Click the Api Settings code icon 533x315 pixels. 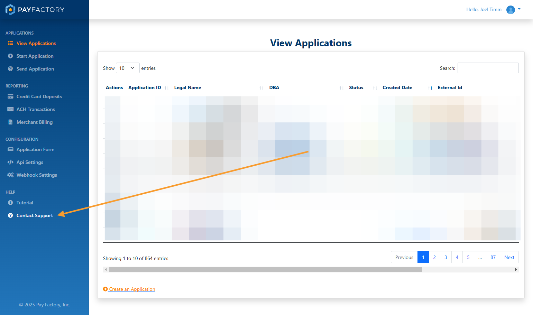(x=10, y=162)
